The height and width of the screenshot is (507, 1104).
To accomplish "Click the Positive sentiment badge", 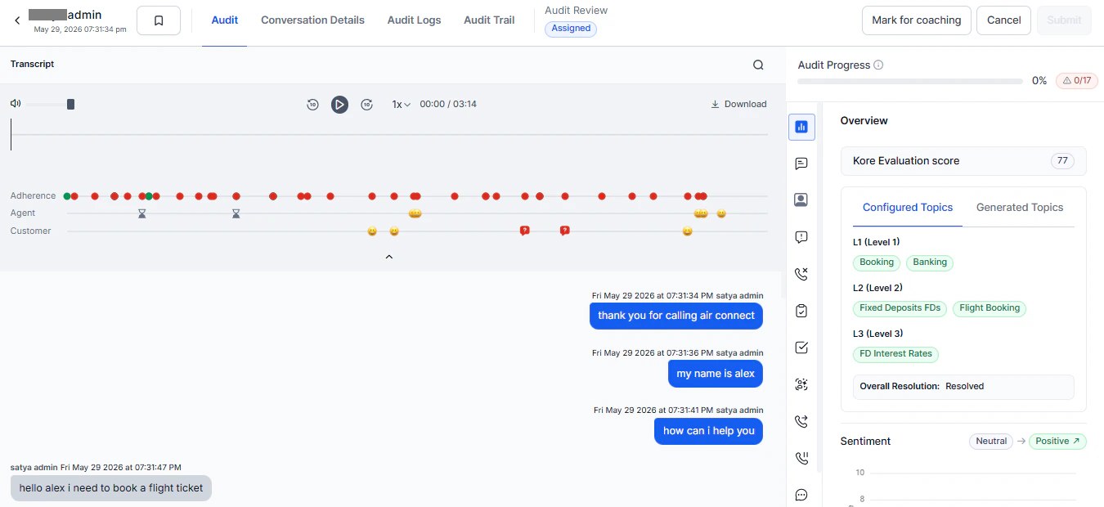I will pyautogui.click(x=1057, y=442).
